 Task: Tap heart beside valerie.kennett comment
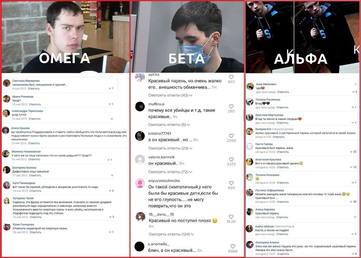coord(231,159)
